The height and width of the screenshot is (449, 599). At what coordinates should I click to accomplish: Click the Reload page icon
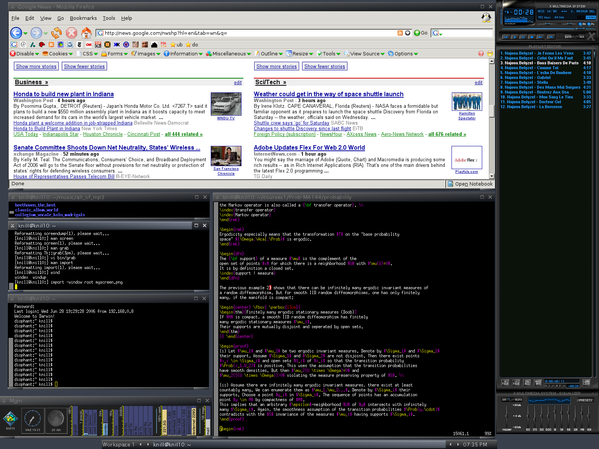coord(57,33)
